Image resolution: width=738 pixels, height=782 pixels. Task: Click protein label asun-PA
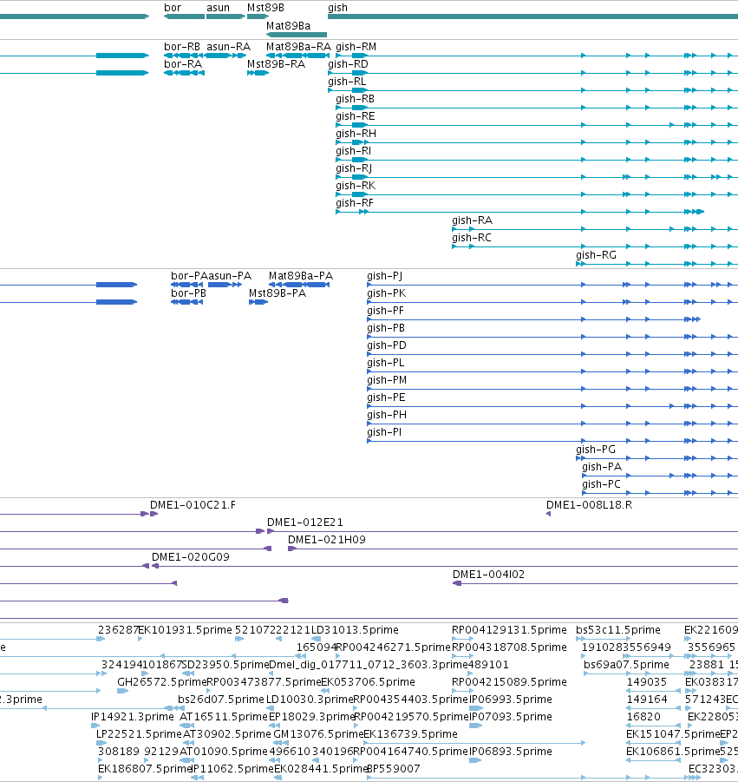coord(230,276)
